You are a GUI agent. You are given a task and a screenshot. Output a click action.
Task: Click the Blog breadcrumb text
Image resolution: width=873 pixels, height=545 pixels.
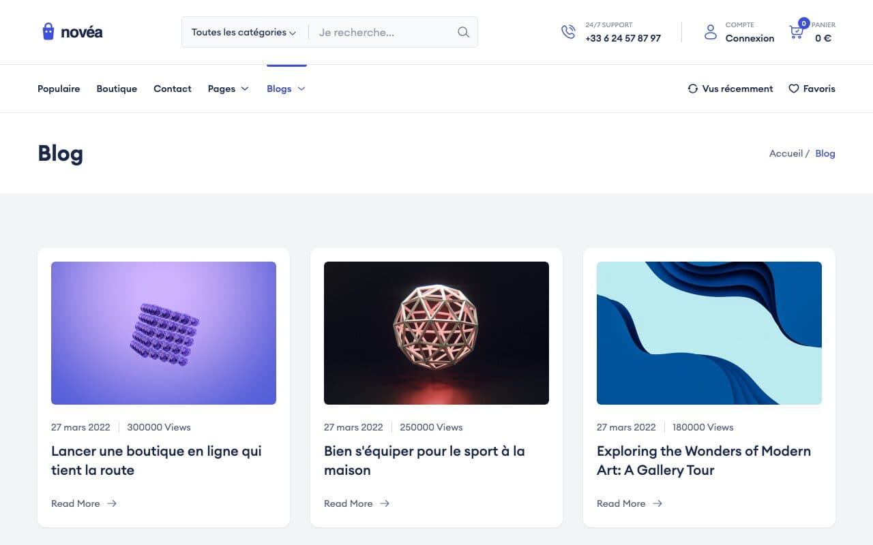(825, 153)
